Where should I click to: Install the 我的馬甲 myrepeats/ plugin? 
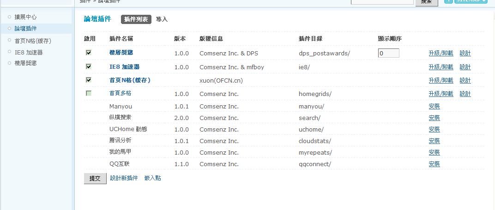point(434,152)
